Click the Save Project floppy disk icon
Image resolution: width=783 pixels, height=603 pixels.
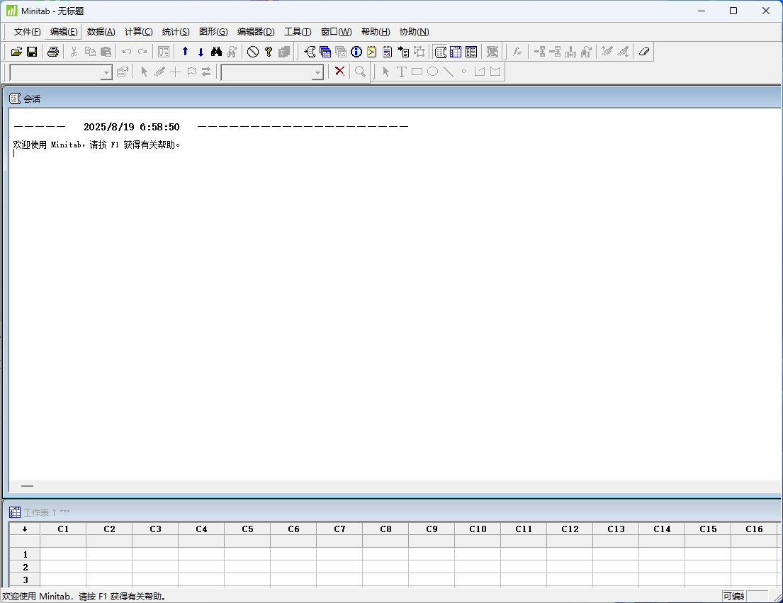coord(32,52)
